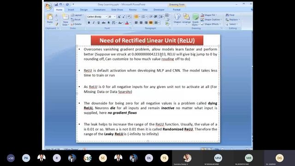Screen dimensions: 295x166
Task: Shrink the font size
Action: [124, 17]
